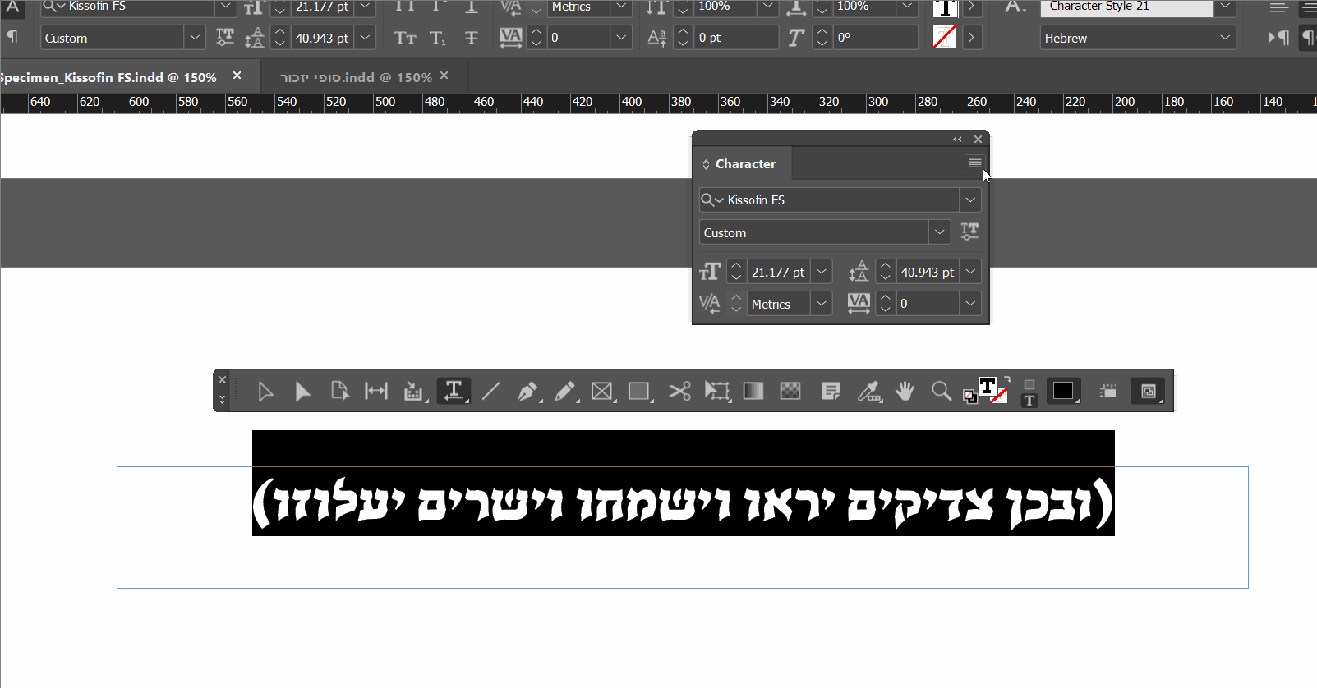Open Hebrew language dropdown
Screen dimensions: 1317x688
[1225, 38]
